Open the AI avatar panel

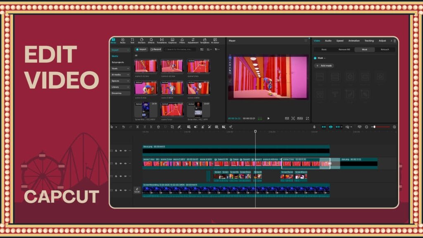215,41
